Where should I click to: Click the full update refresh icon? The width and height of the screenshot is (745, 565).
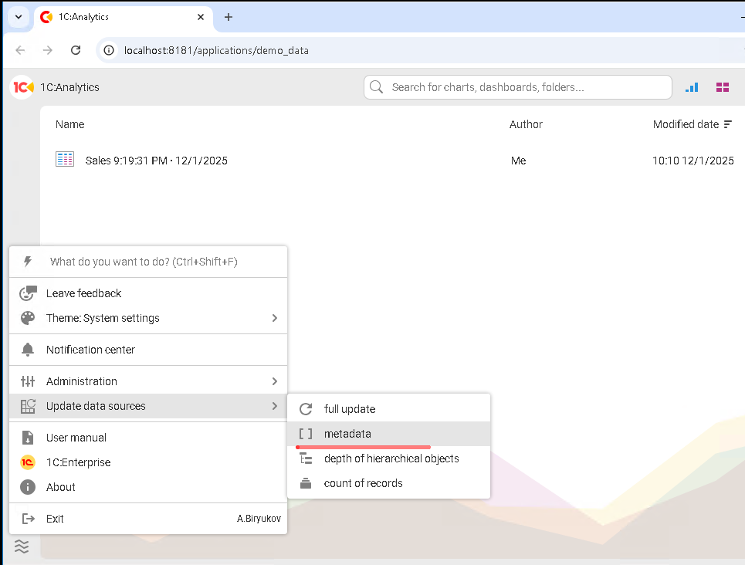coord(306,409)
